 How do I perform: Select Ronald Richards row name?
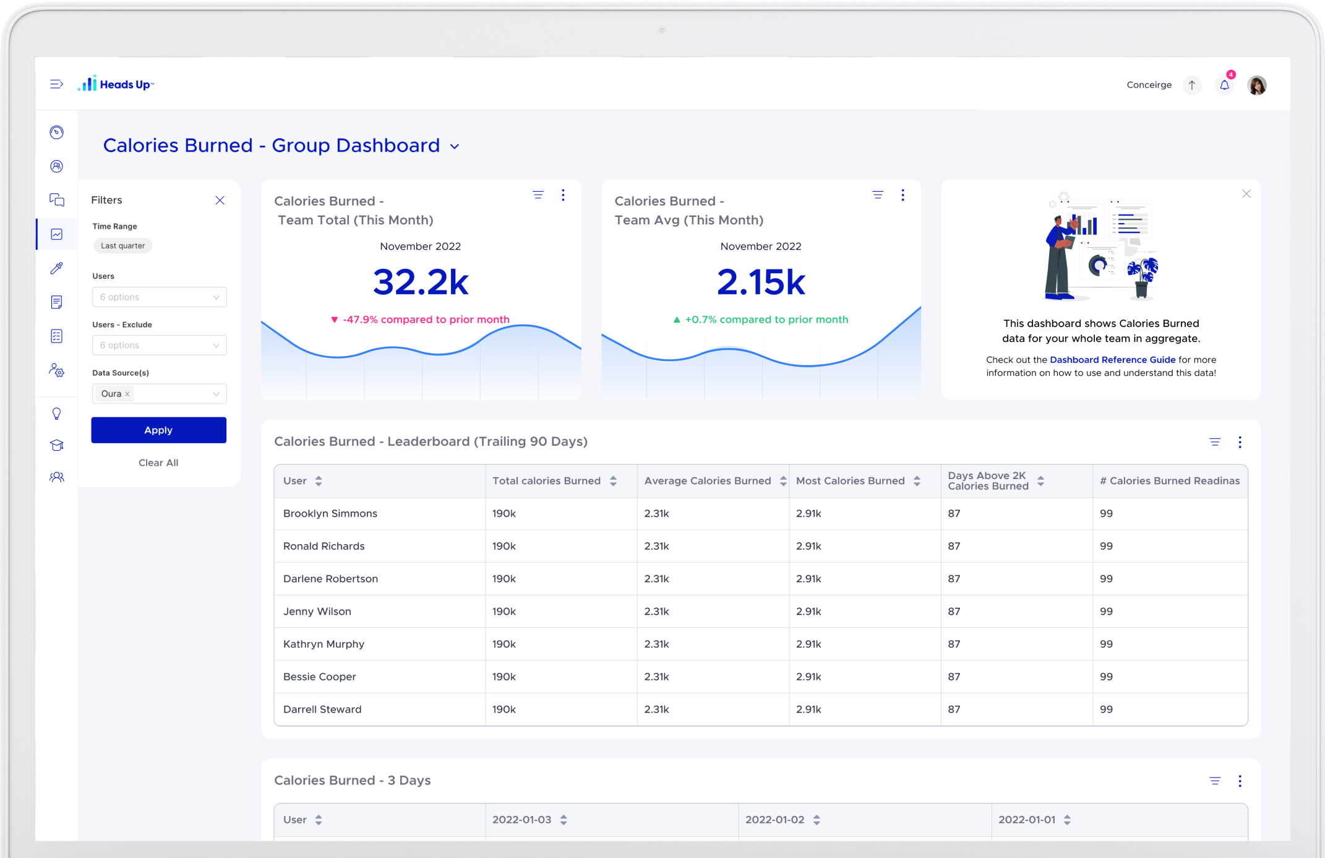[324, 546]
